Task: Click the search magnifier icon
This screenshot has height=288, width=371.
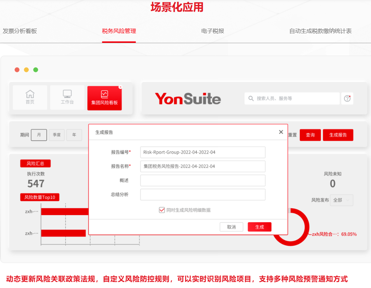Action: 251,98
